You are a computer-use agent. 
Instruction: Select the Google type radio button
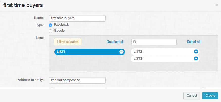click(x=50, y=31)
